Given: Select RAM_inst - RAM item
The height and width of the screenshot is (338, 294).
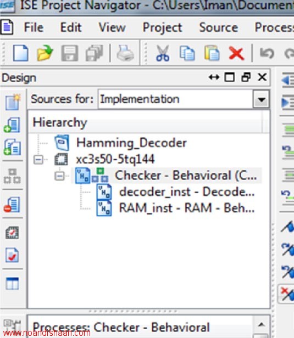Looking at the screenshot, I should [x=187, y=209].
